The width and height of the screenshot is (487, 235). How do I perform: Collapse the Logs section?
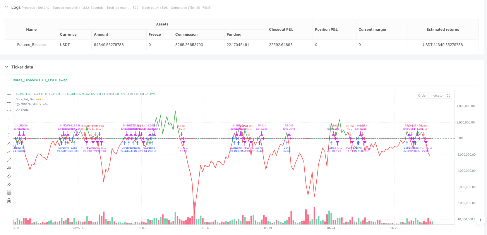(7, 7)
